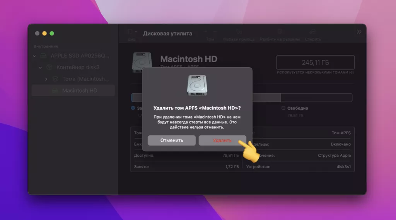This screenshot has width=396, height=220.
Task: Collapse the APPLE SSD AP0256Q tree node
Action: (34, 56)
